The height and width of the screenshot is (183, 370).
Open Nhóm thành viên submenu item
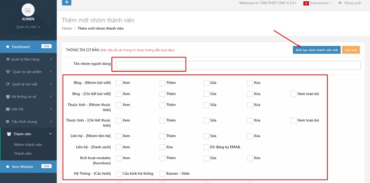click(28, 144)
